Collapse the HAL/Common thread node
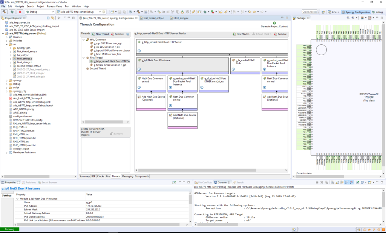 pos(83,39)
